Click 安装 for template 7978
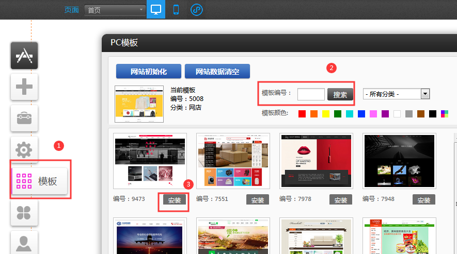 tap(341, 200)
